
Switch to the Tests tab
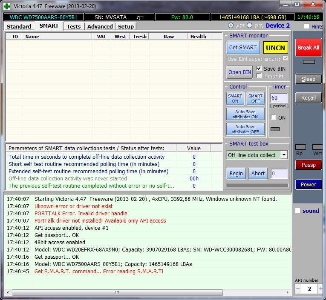(x=74, y=26)
